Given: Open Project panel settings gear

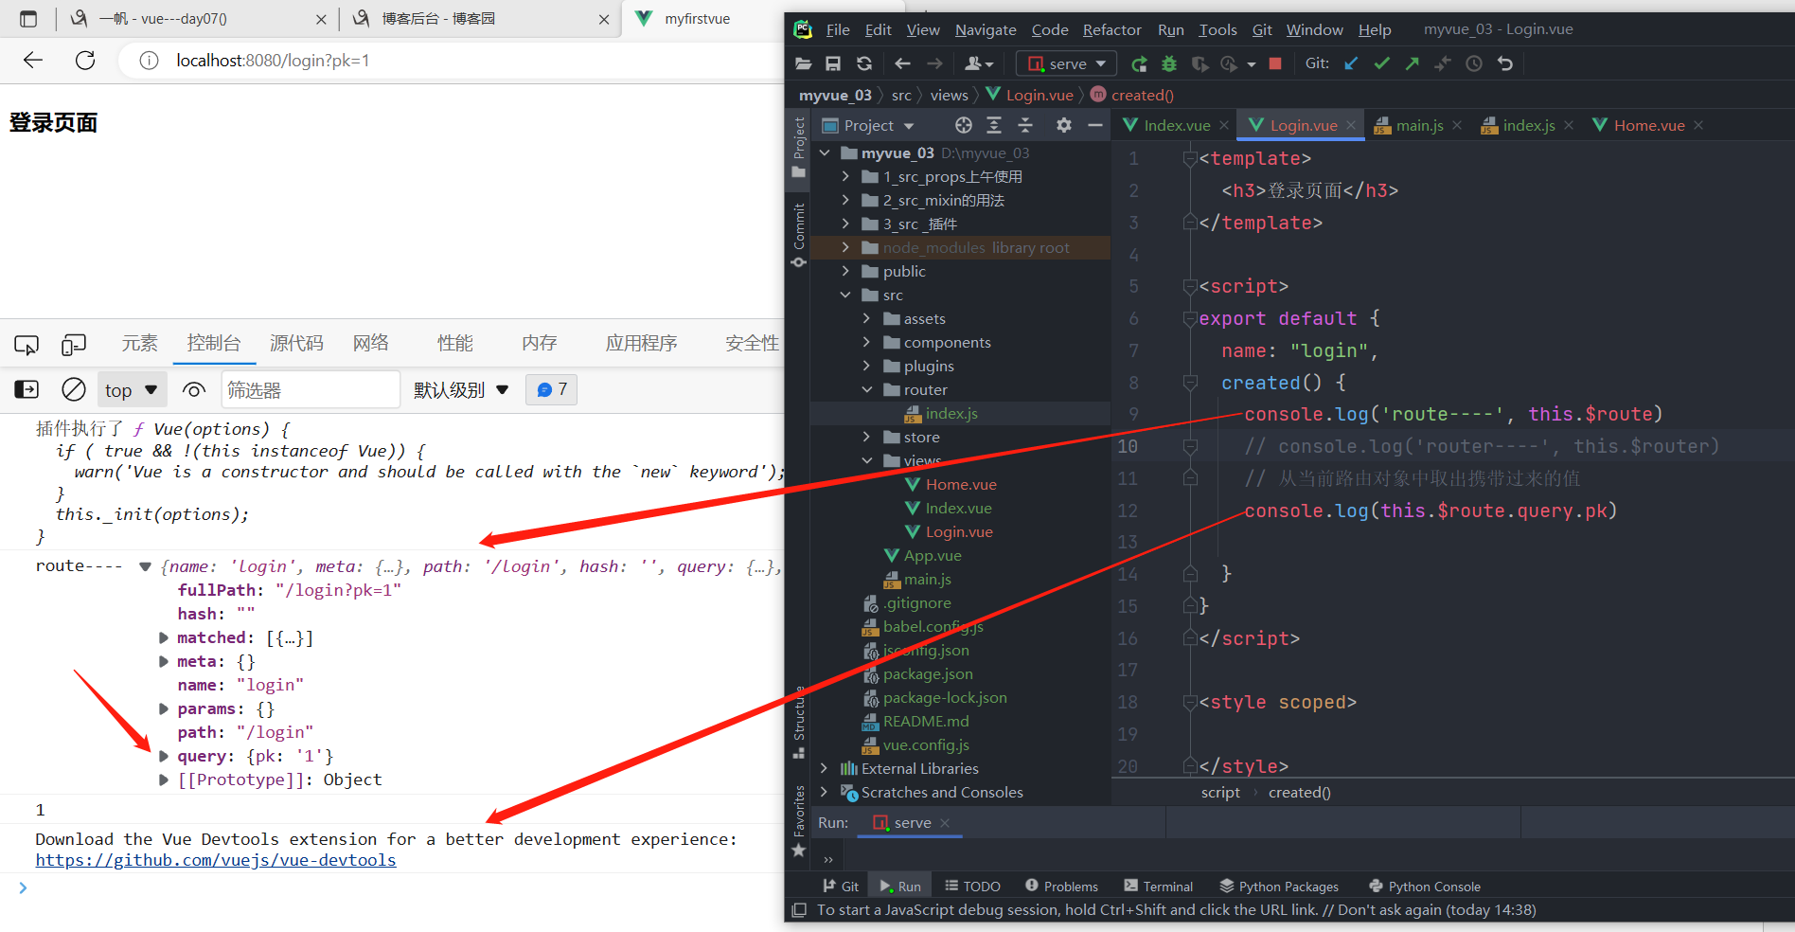Looking at the screenshot, I should pos(1064,125).
